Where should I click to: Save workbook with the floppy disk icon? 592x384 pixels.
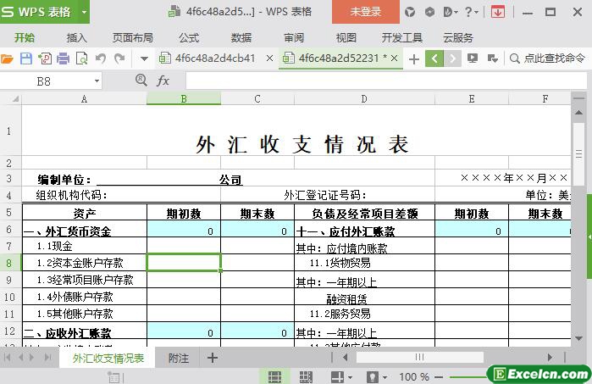coord(25,58)
